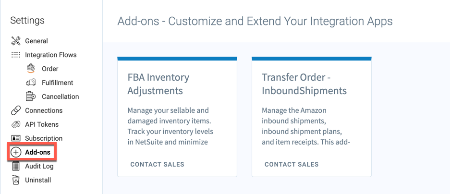Click the Fulfillment truck icon
The width and height of the screenshot is (450, 194).
click(x=31, y=83)
